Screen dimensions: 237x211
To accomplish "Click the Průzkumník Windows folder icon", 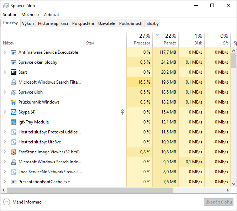I will pos(14,102).
